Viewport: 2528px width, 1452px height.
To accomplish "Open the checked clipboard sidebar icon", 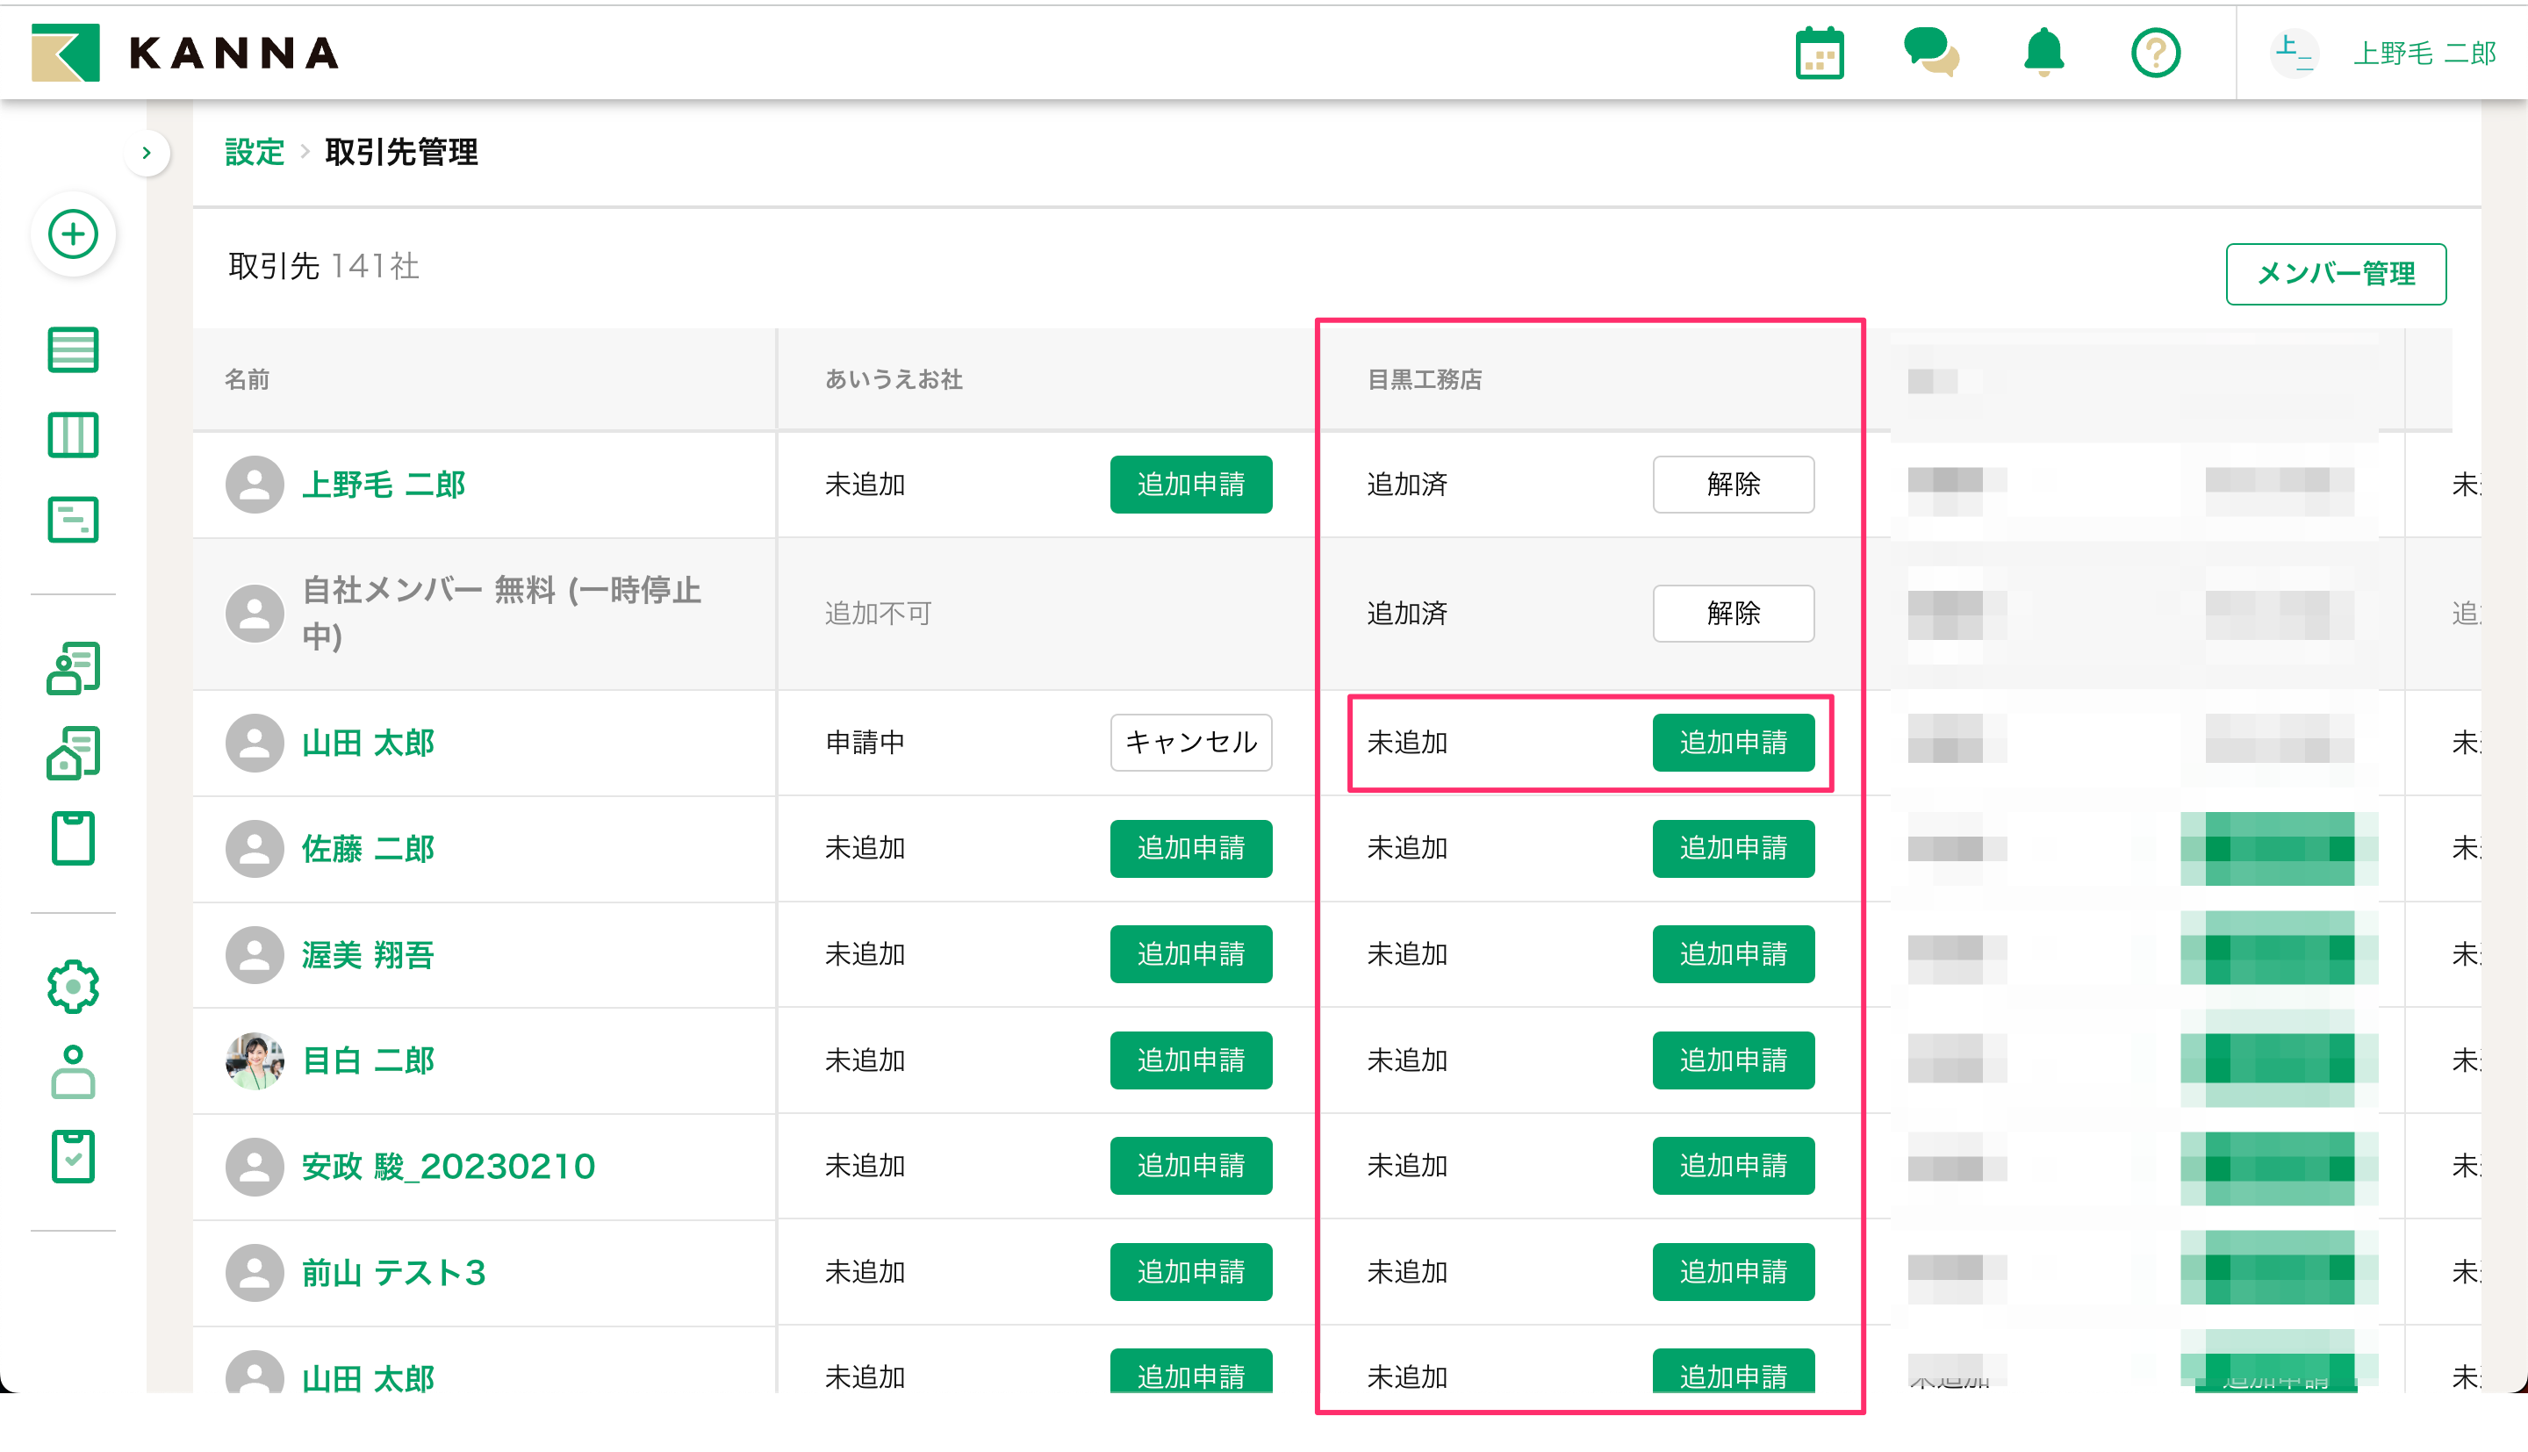I will (73, 1157).
